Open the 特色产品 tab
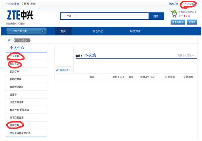 click(98, 31)
